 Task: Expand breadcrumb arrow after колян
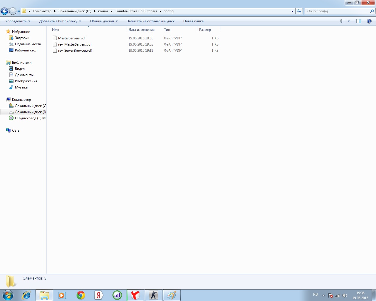[111, 11]
